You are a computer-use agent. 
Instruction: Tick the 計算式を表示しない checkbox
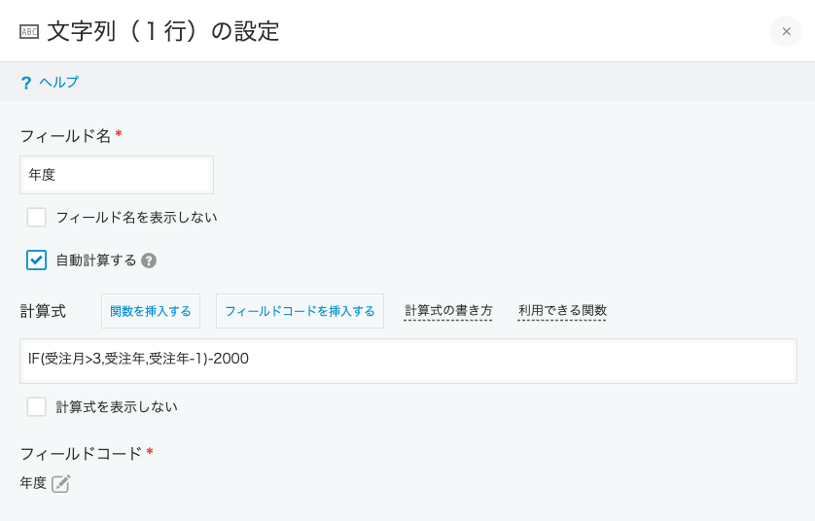pyautogui.click(x=36, y=406)
